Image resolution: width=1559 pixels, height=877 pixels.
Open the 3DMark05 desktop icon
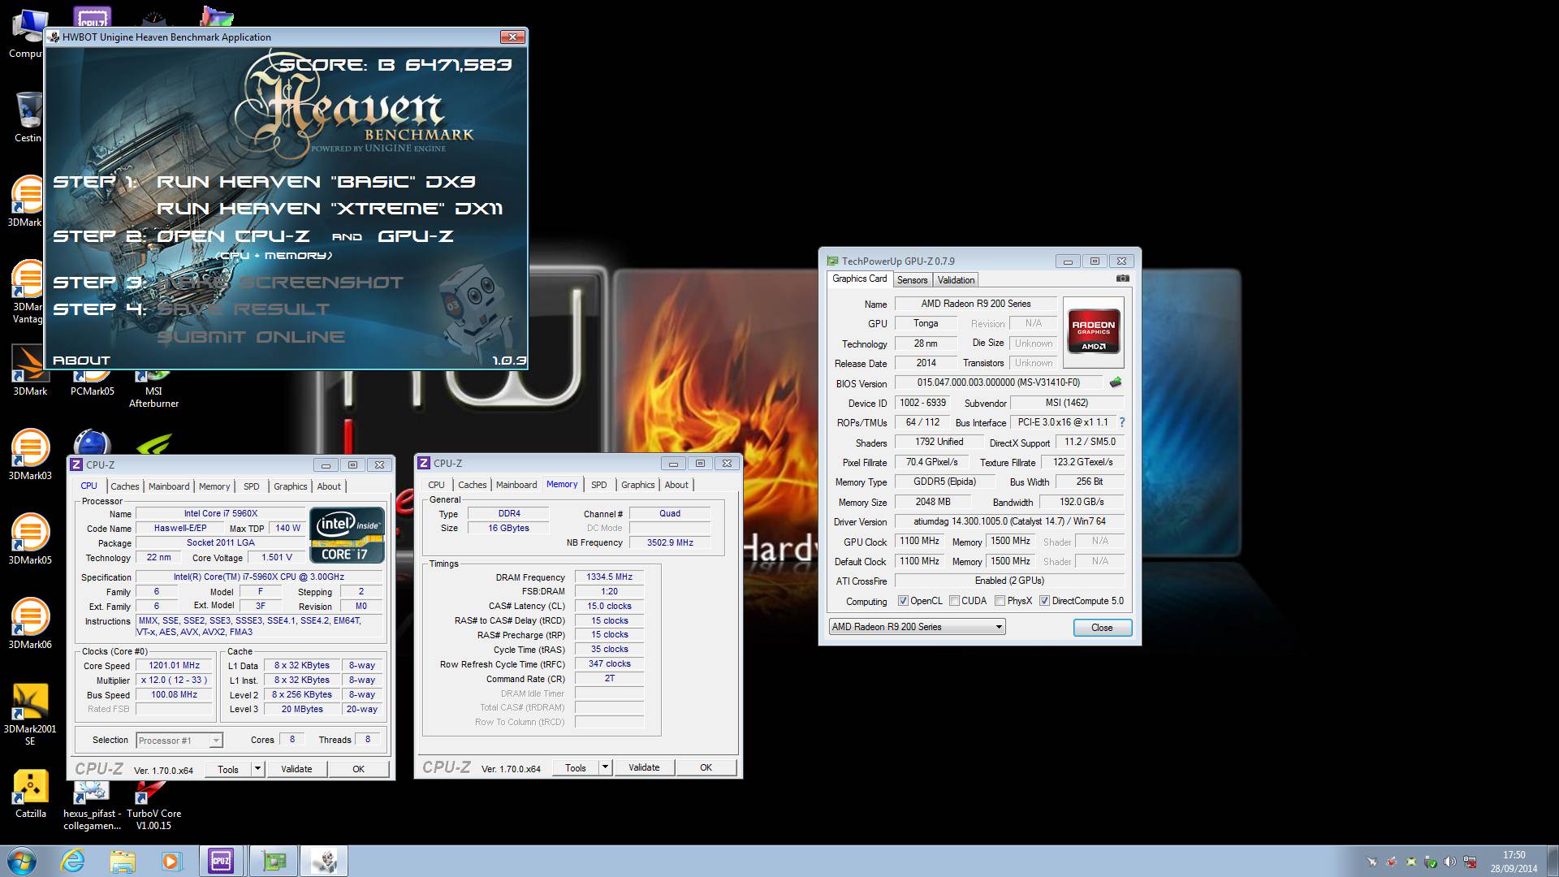(30, 538)
